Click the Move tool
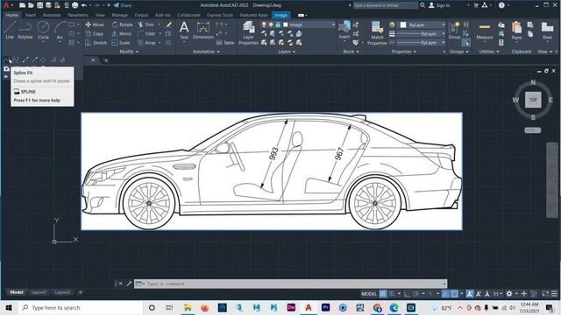Screen dimensions: 561x315 click(x=95, y=24)
